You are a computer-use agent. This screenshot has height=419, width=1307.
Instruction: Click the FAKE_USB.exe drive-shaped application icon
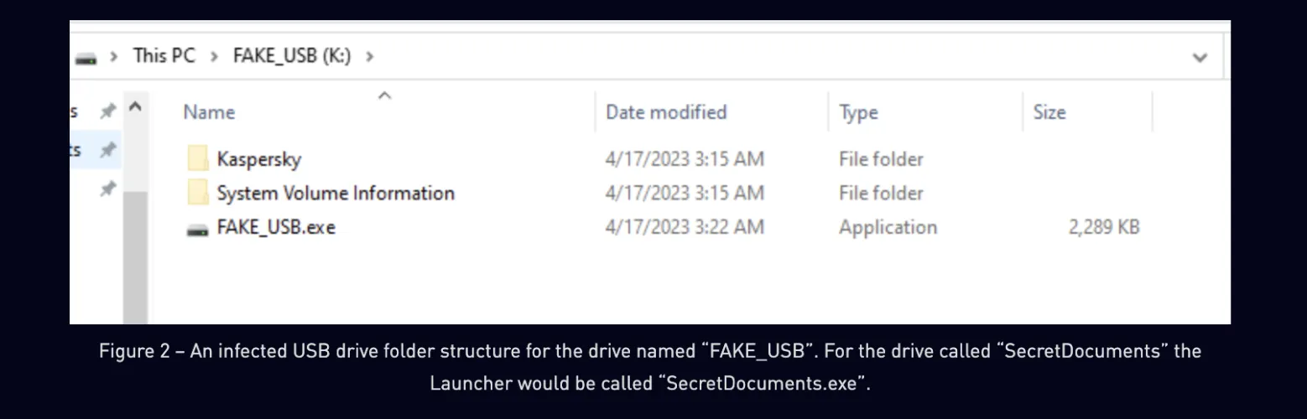click(x=198, y=229)
